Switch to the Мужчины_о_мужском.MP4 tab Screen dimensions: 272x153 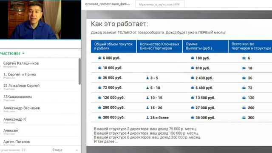click(160, 4)
